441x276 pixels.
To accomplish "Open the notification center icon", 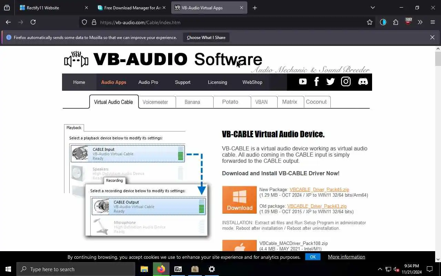I will [430, 269].
